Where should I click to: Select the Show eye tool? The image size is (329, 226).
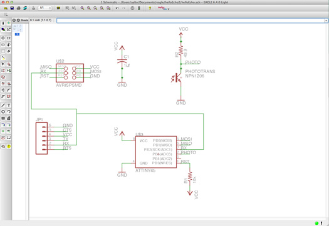[9, 23]
